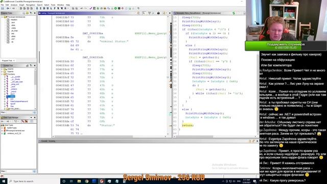Collapse the Functions folder in Symbol Tree
This screenshot has width=327, height=184.
(x=2, y=74)
